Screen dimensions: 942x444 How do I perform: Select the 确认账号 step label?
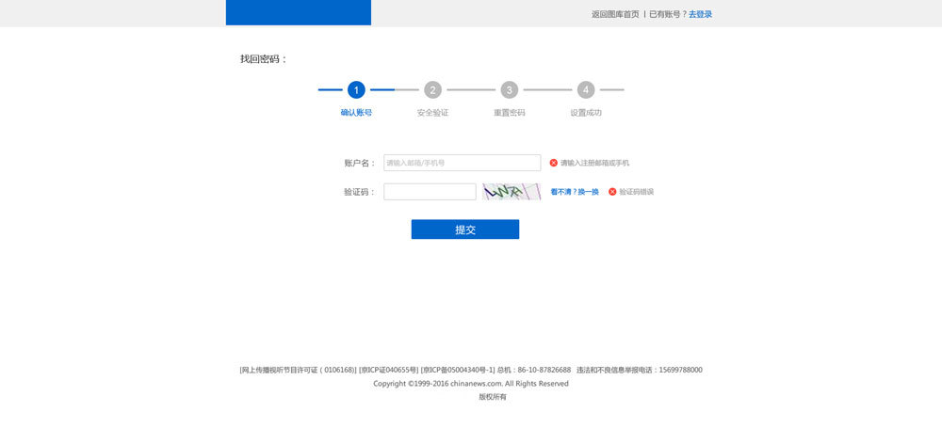coord(356,113)
